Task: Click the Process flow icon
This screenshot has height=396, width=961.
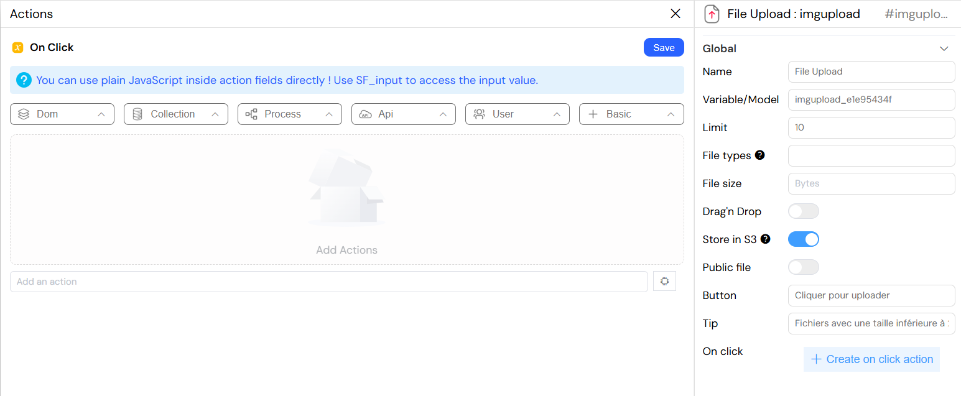Action: pyautogui.click(x=251, y=114)
